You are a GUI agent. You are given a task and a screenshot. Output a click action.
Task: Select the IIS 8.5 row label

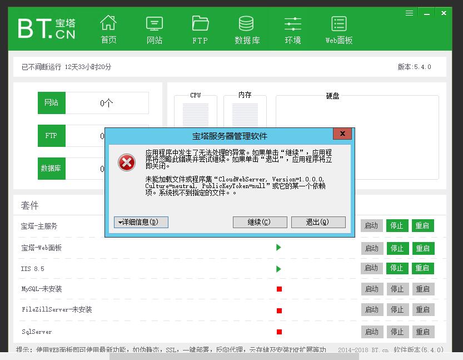pyautogui.click(x=32, y=269)
